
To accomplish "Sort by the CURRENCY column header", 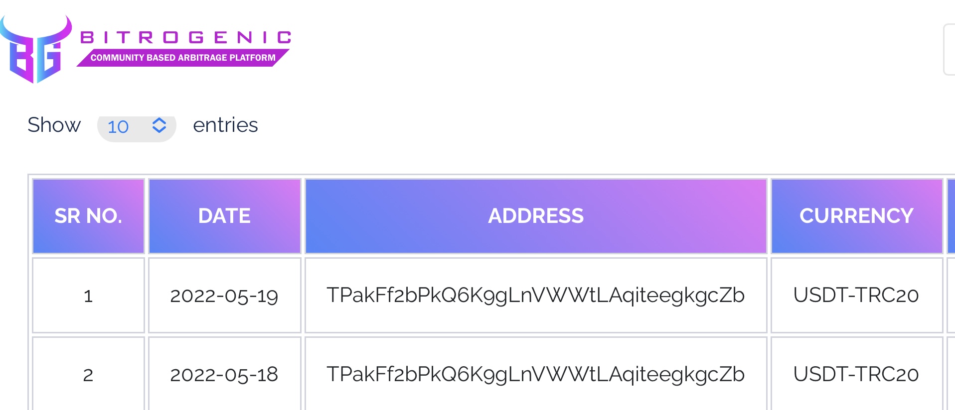I will point(856,216).
